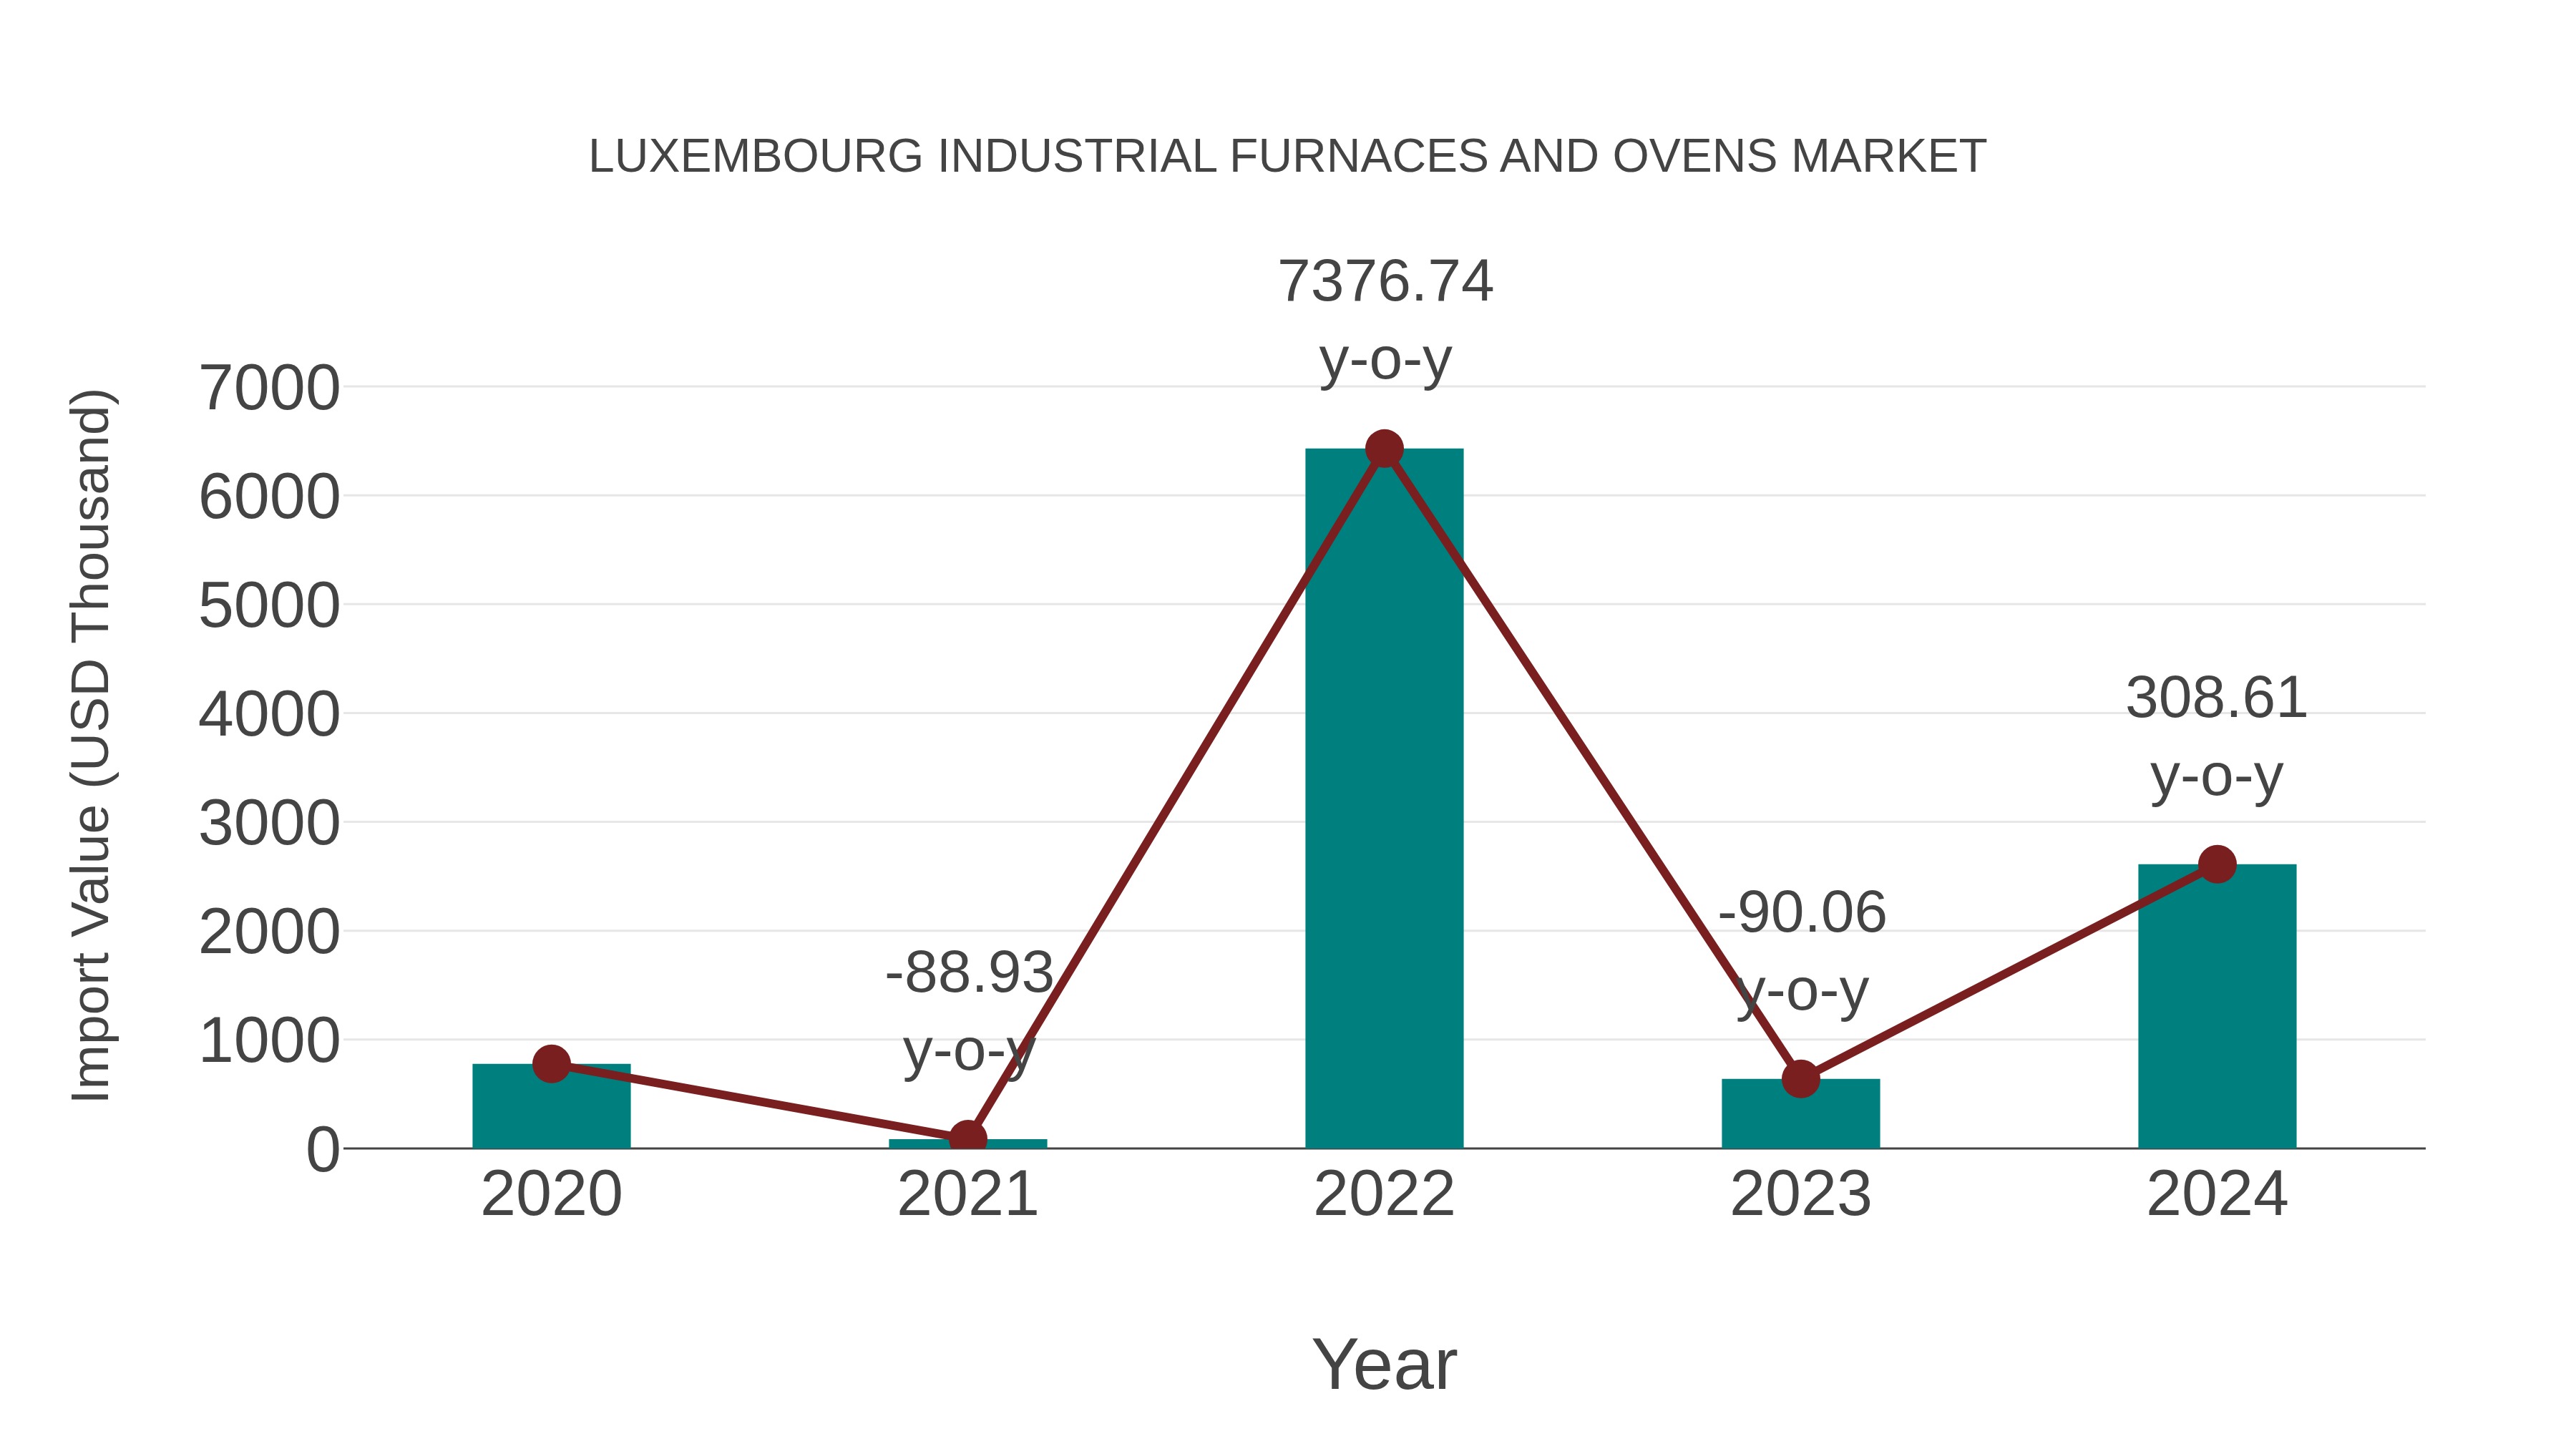Click the '2024' x-axis label
This screenshot has height=1449, width=2576.
pos(2217,1194)
